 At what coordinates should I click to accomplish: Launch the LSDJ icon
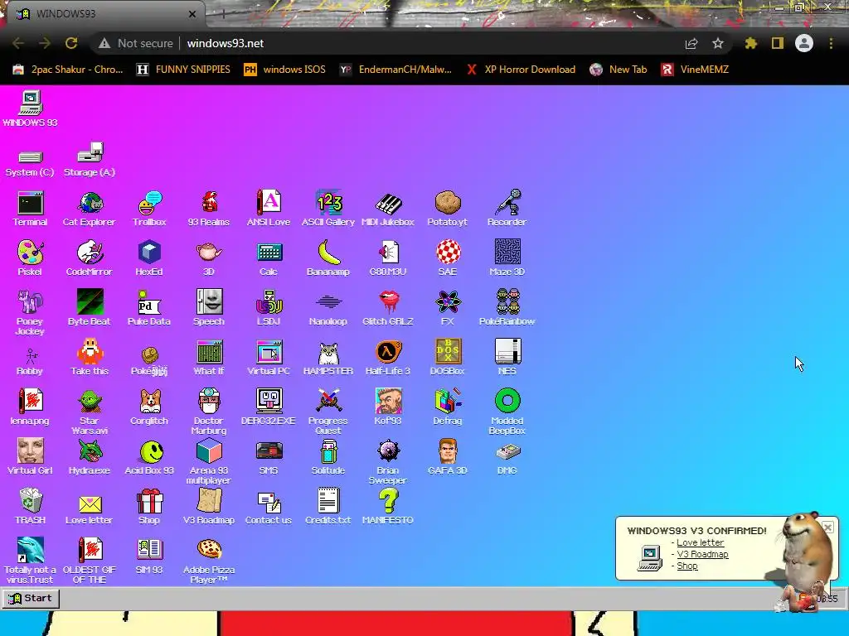(269, 308)
